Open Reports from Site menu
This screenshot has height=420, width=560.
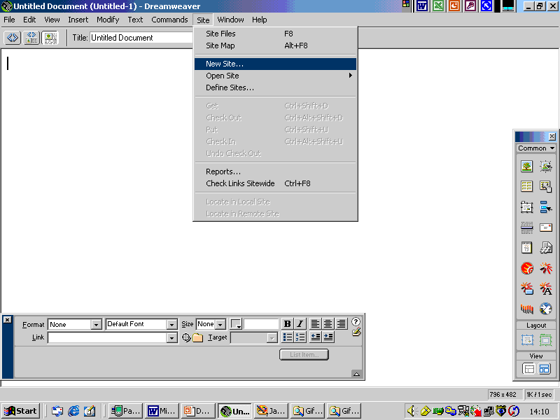[275, 171]
